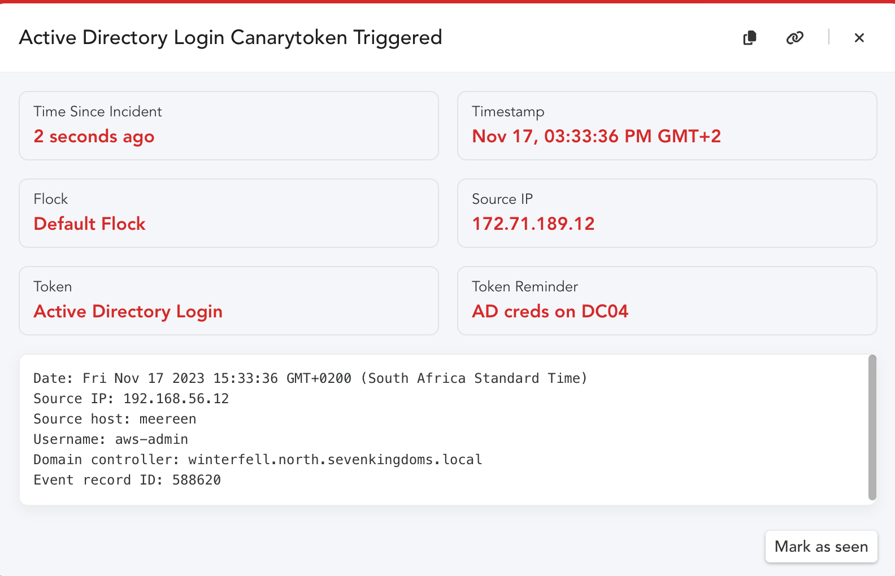
Task: Click the Mark as seen button
Action: pos(821,547)
